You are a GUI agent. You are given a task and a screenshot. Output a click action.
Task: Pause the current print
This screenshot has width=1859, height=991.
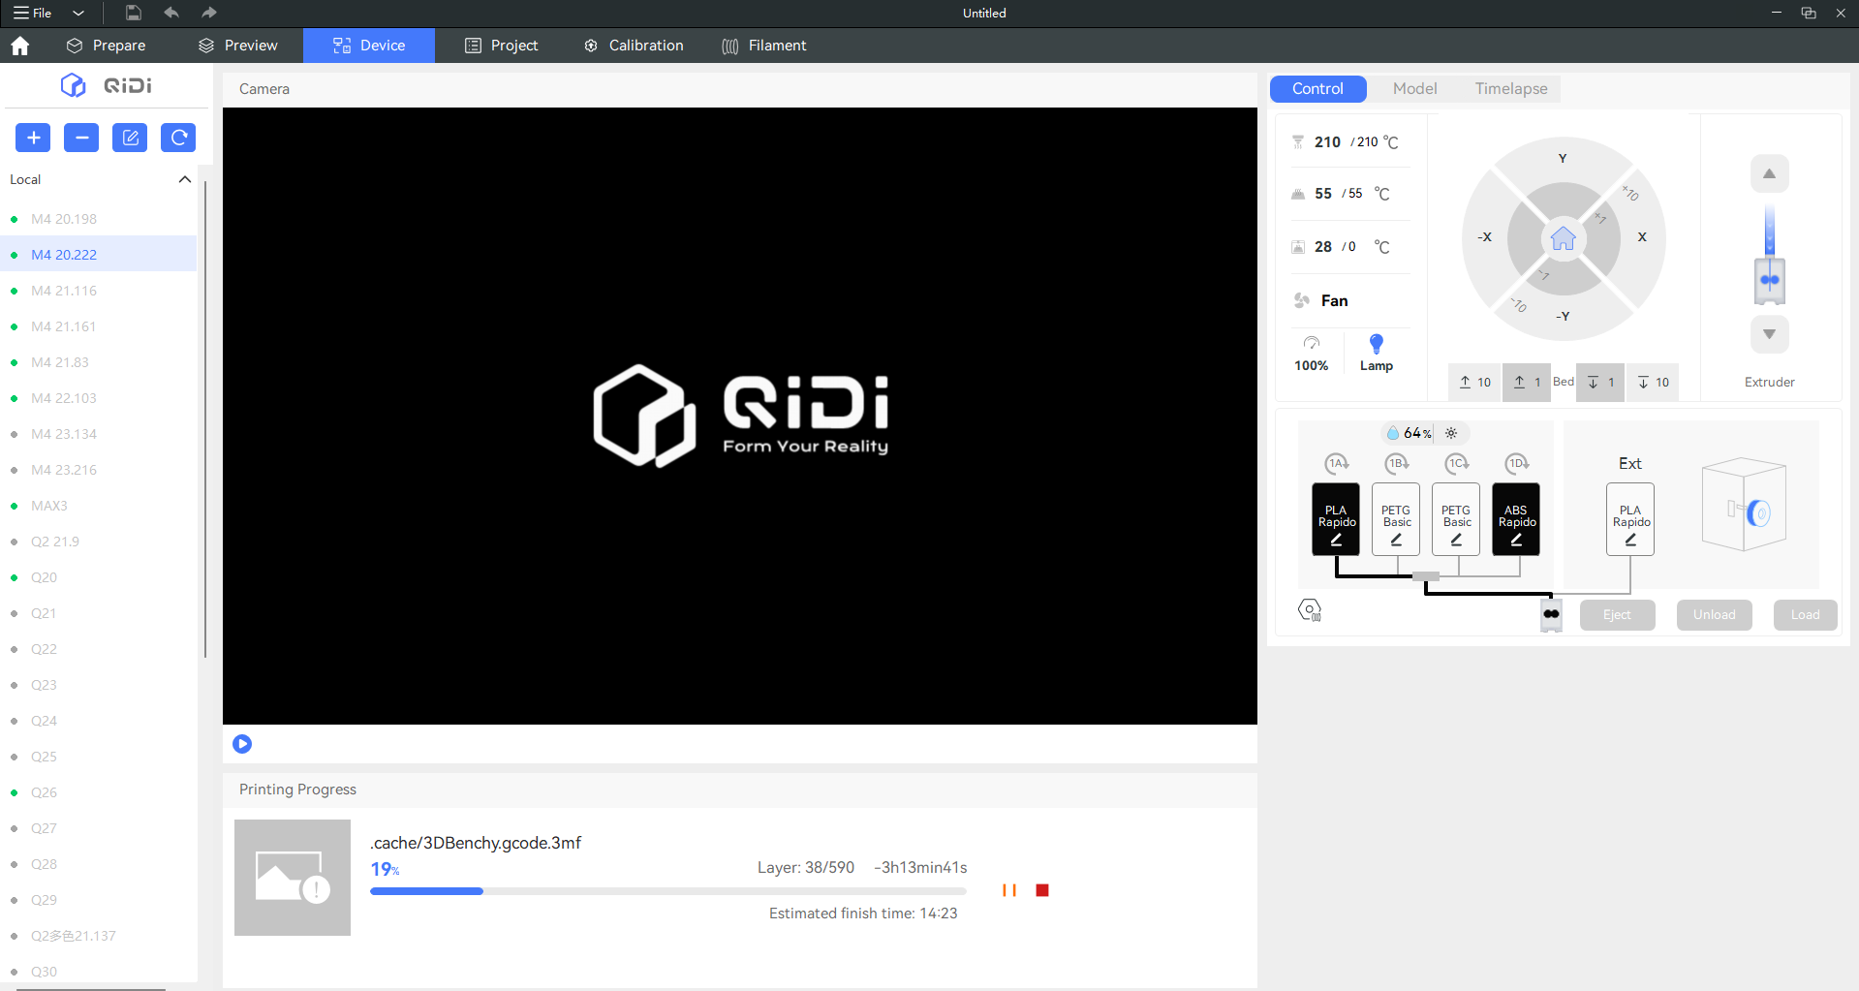[1009, 890]
